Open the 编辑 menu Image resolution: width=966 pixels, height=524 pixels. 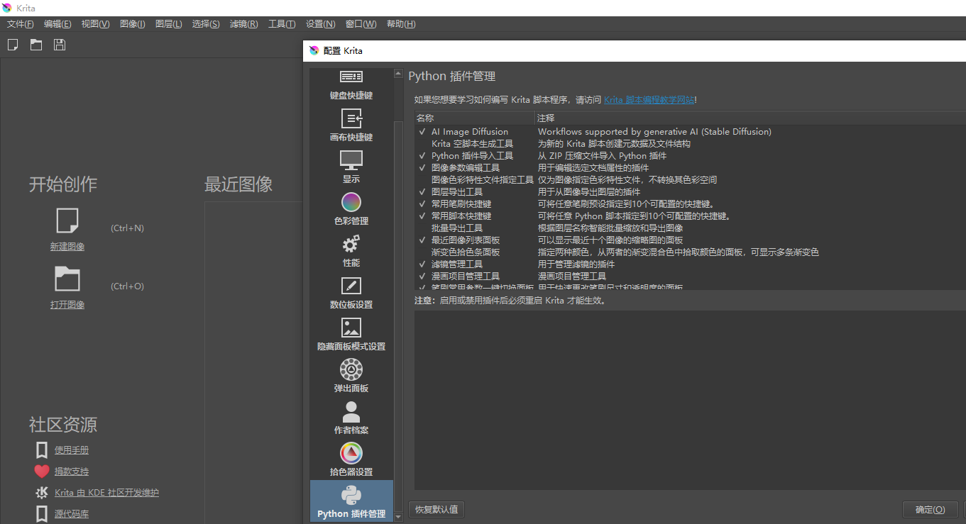tap(57, 24)
